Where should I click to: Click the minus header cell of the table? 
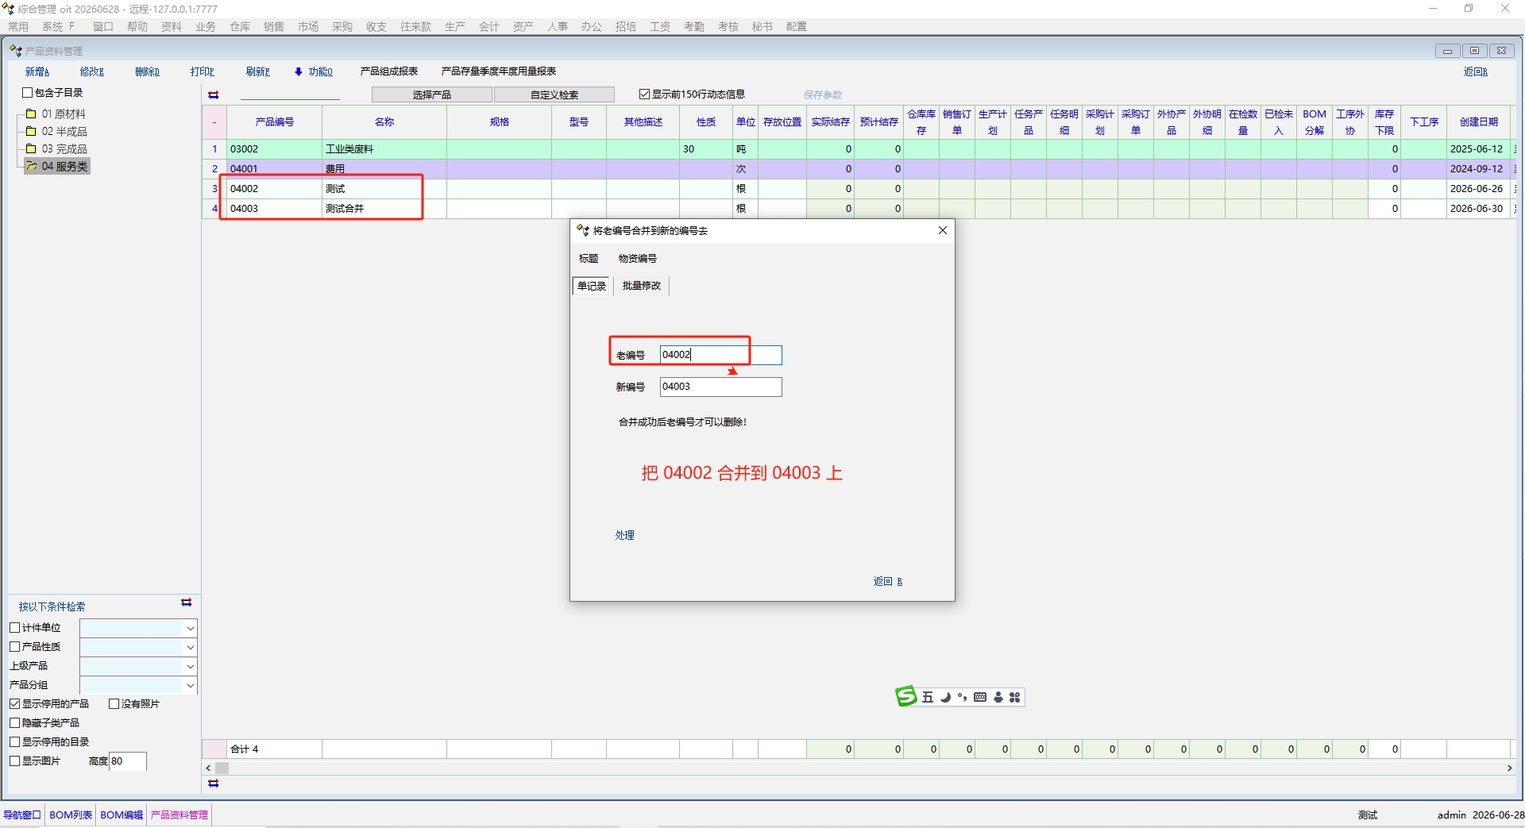tap(214, 122)
